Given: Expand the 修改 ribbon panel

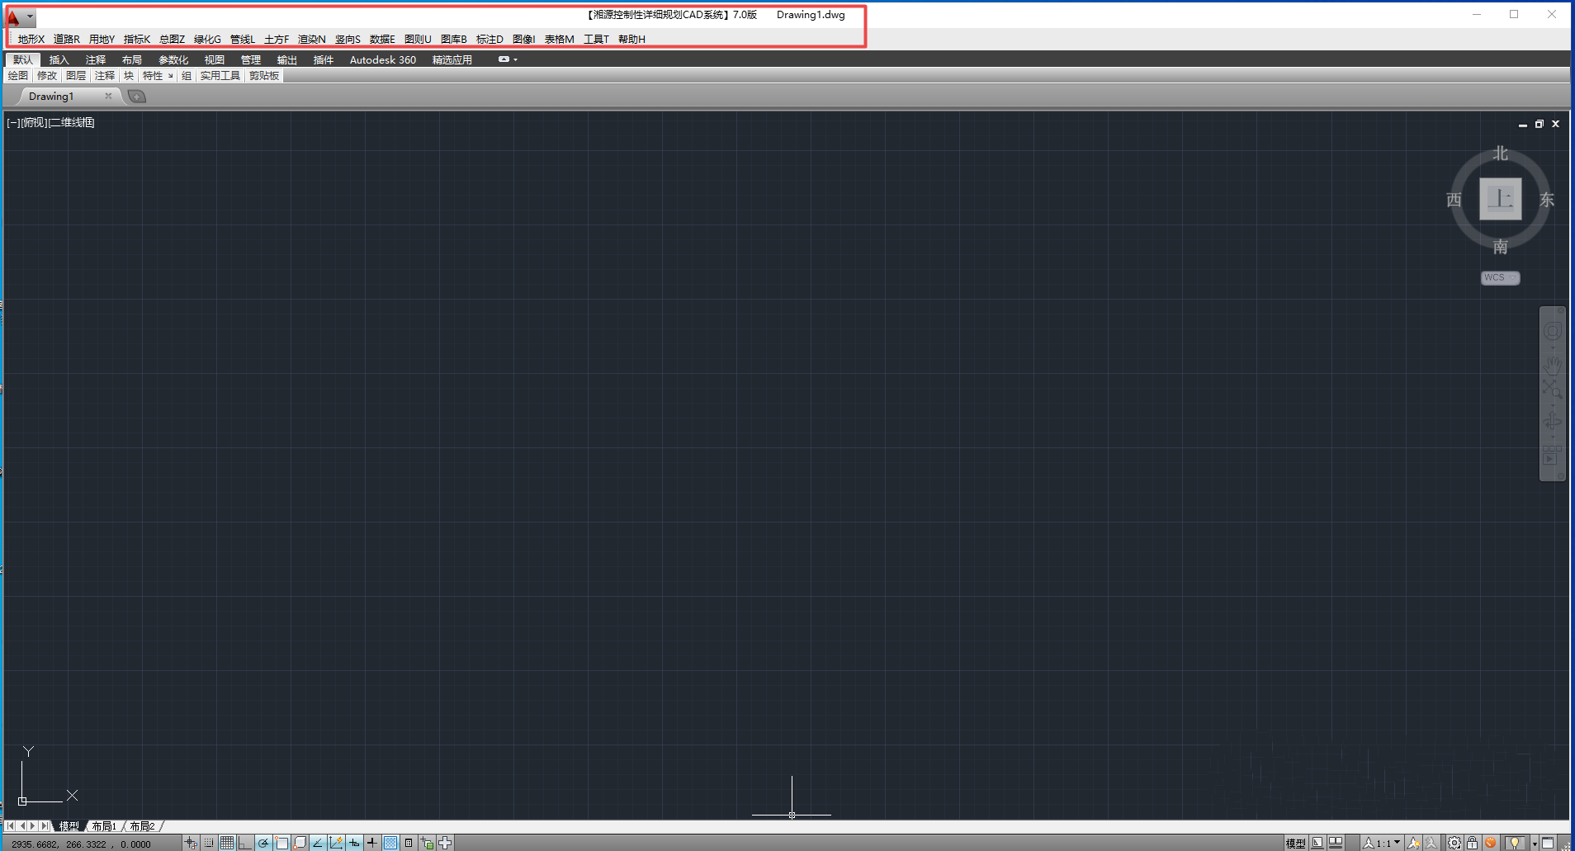Looking at the screenshot, I should click(47, 75).
